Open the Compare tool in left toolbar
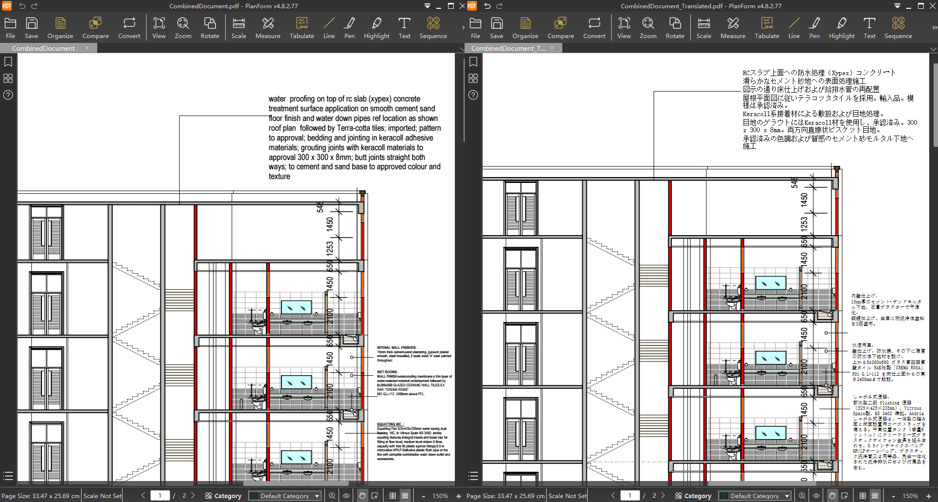This screenshot has width=938, height=502. tap(95, 28)
